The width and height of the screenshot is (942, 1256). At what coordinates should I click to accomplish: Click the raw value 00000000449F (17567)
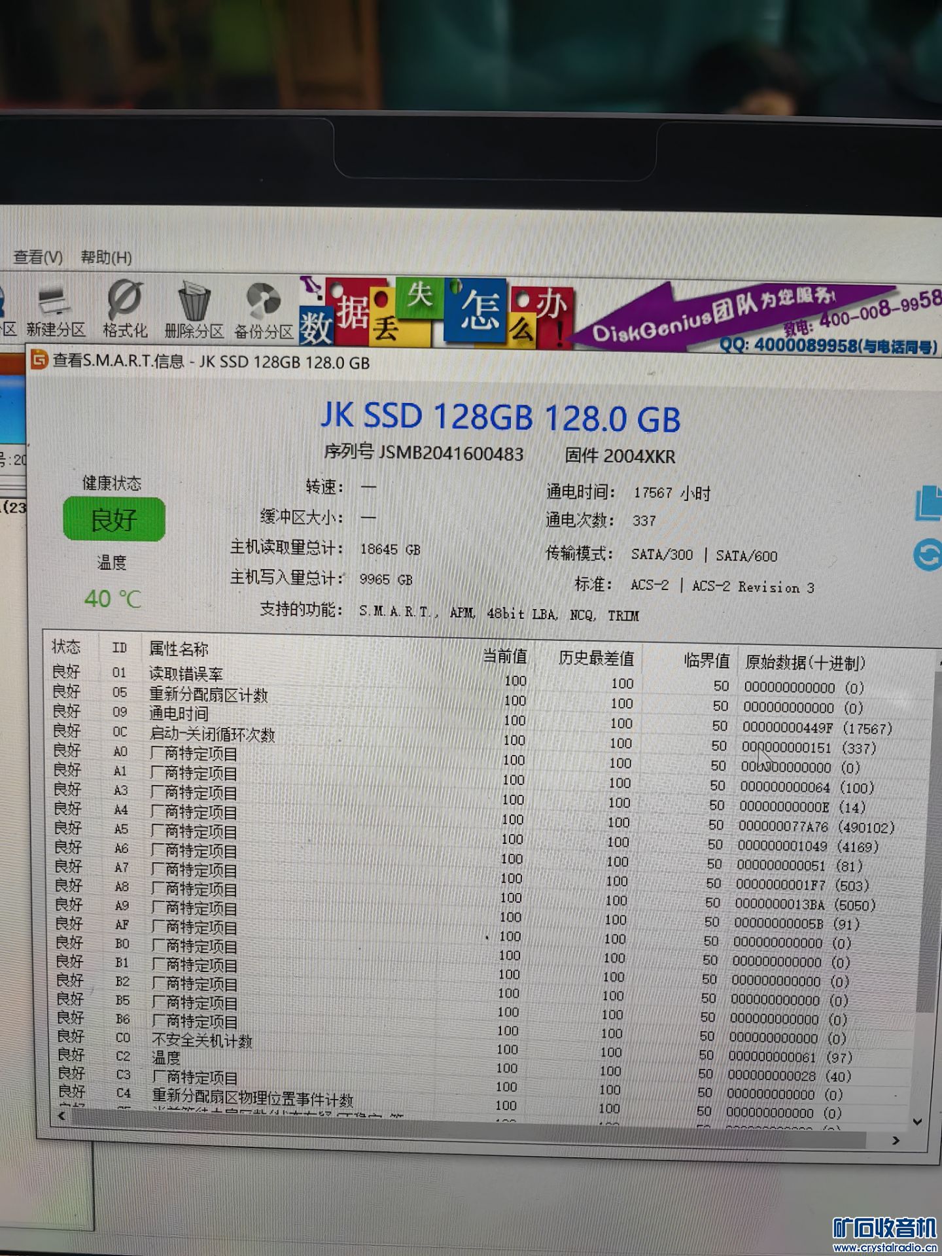817,728
